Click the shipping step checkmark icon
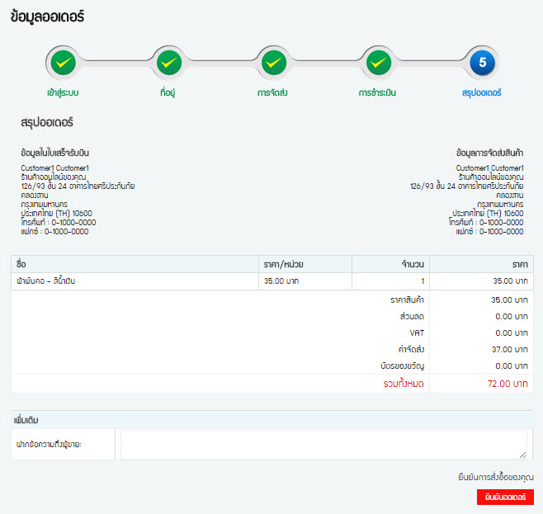 273,62
